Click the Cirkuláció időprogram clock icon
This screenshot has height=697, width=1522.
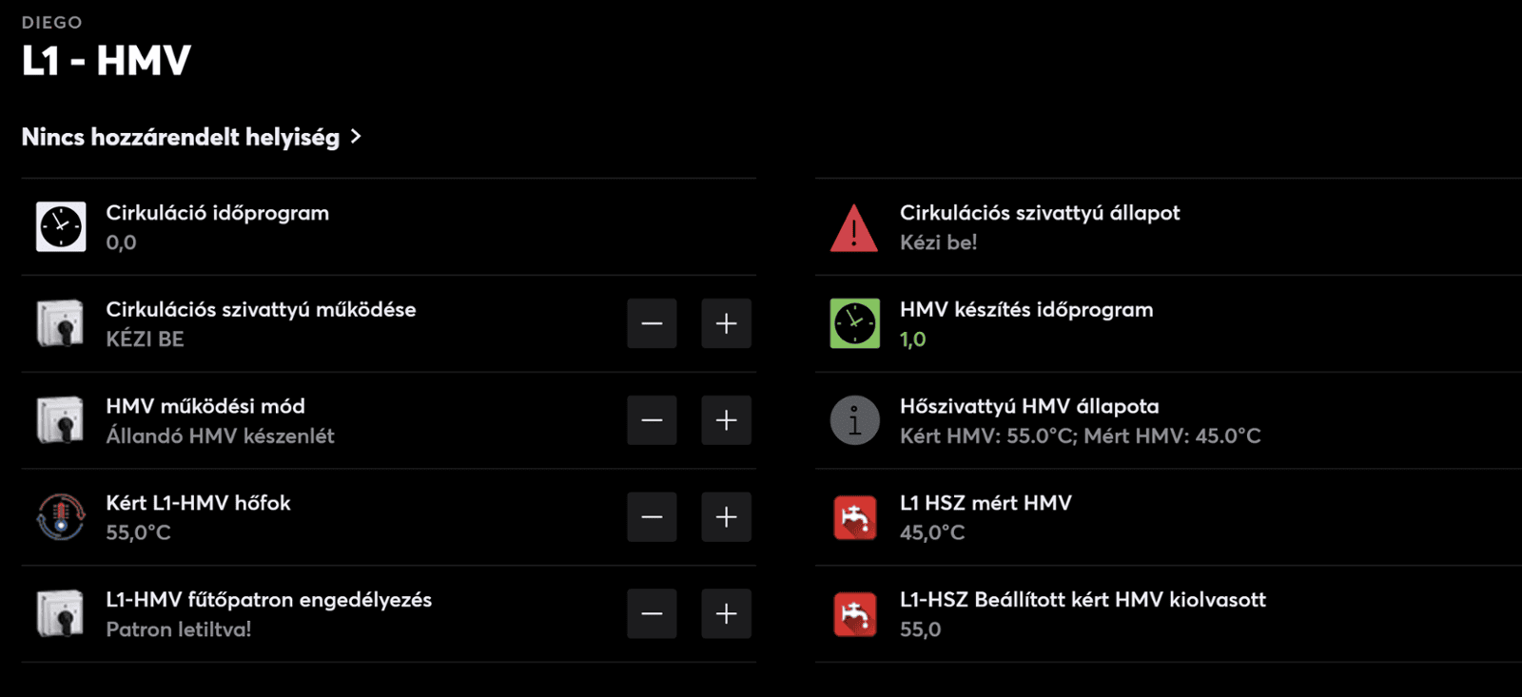pos(61,227)
